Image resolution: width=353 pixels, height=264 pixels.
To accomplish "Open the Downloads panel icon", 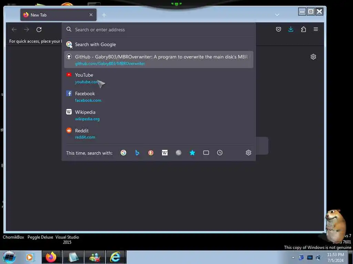I will [291, 29].
